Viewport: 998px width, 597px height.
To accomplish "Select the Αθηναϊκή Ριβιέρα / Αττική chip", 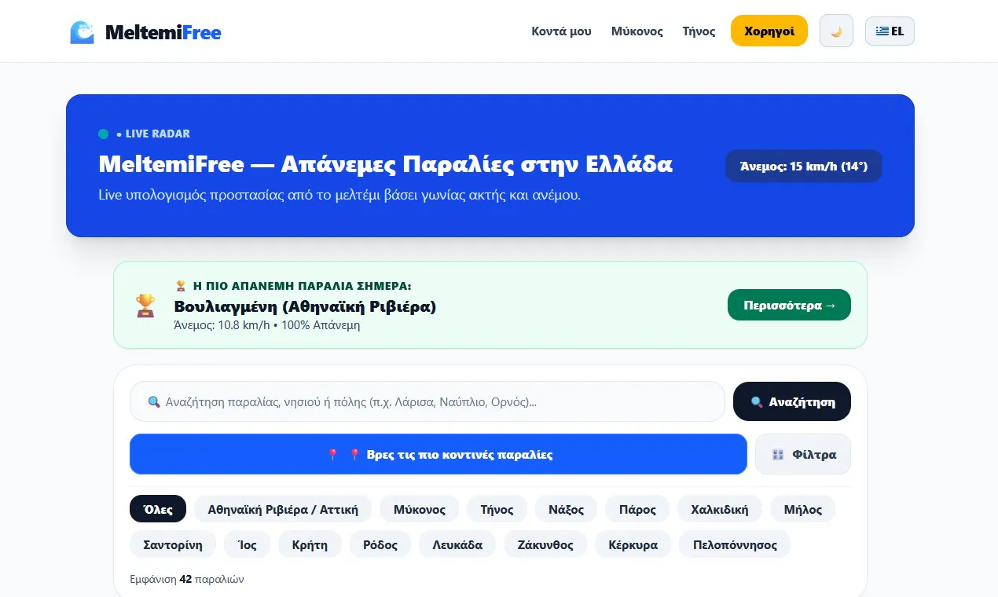I will pos(283,509).
